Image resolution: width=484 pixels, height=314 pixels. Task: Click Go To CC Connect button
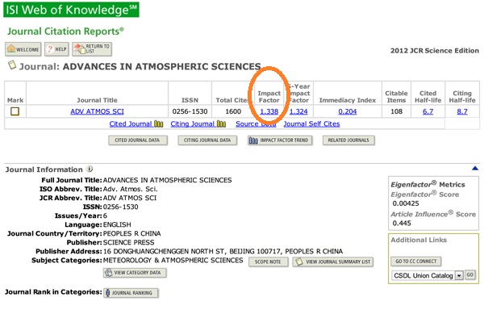coord(415,262)
